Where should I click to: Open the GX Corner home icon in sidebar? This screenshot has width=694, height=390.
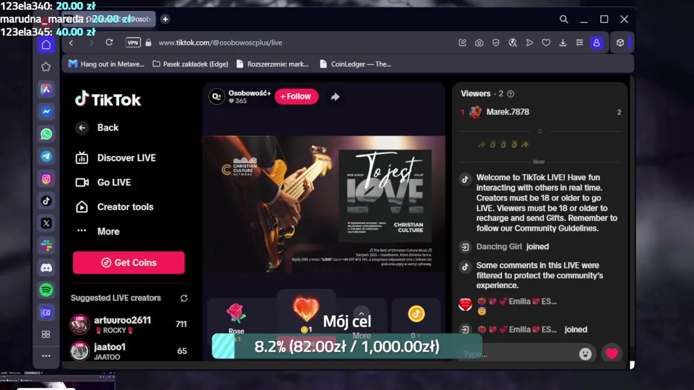[x=46, y=44]
